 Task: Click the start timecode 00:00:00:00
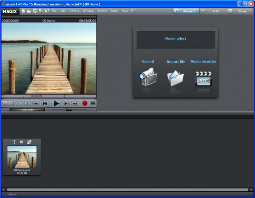point(10,21)
